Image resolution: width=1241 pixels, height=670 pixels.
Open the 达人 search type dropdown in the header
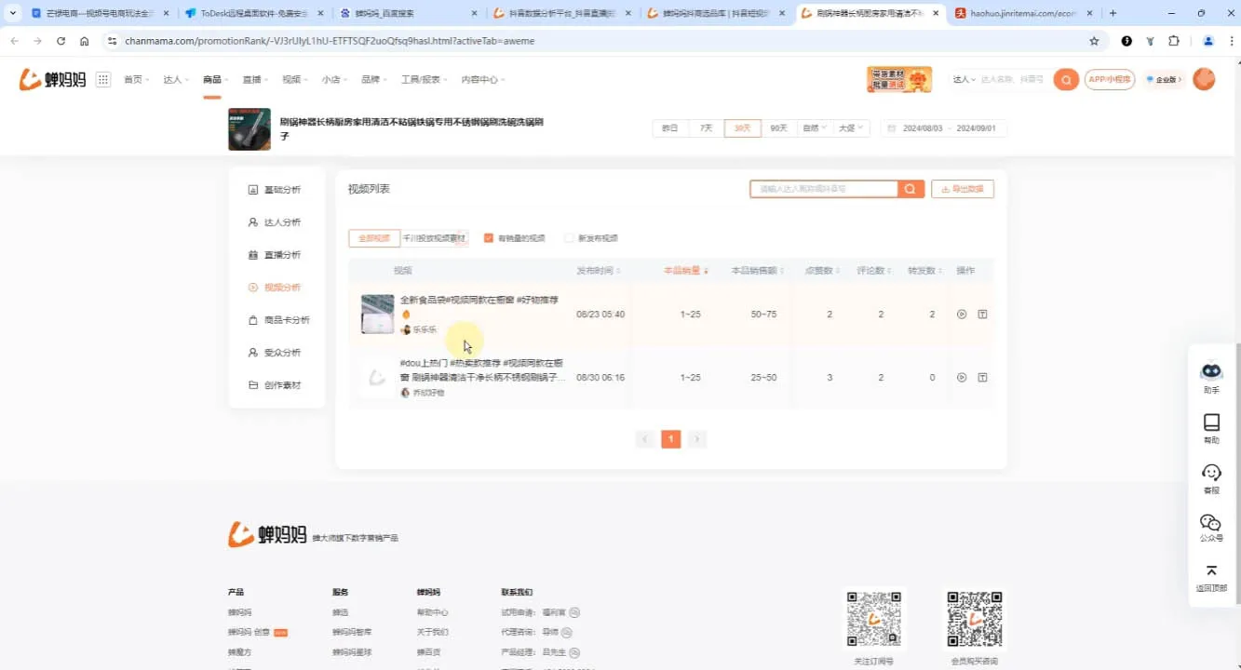(965, 79)
